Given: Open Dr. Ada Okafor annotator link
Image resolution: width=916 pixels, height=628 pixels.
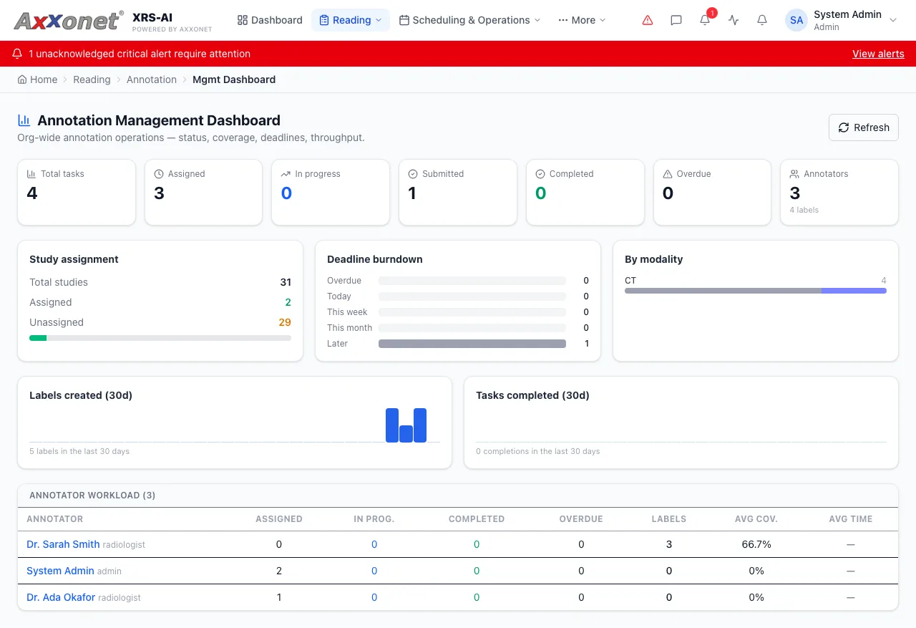Looking at the screenshot, I should click(x=61, y=597).
